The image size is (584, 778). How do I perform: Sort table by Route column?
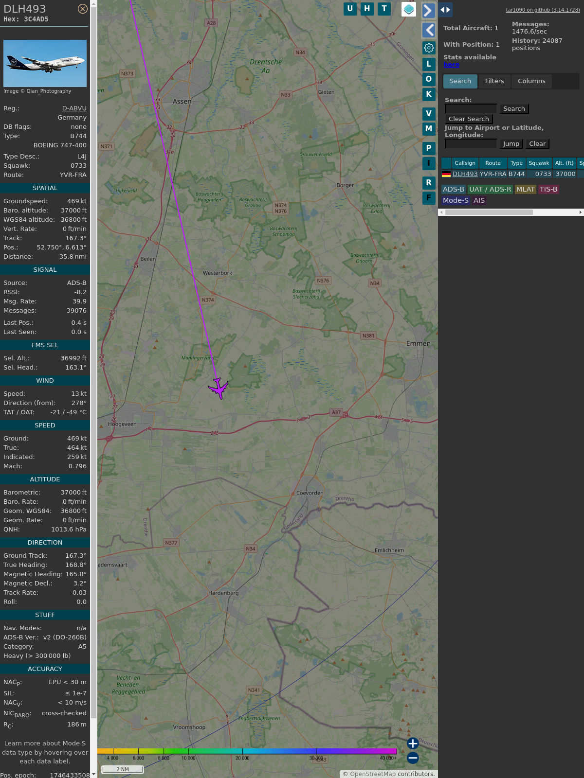493,163
